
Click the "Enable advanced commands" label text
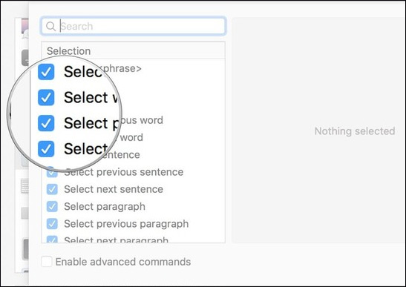tap(123, 262)
